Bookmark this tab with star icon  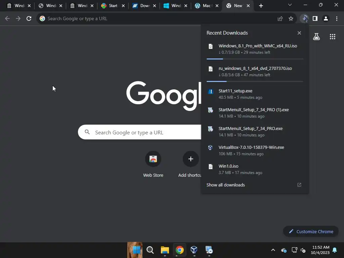[x=291, y=19]
